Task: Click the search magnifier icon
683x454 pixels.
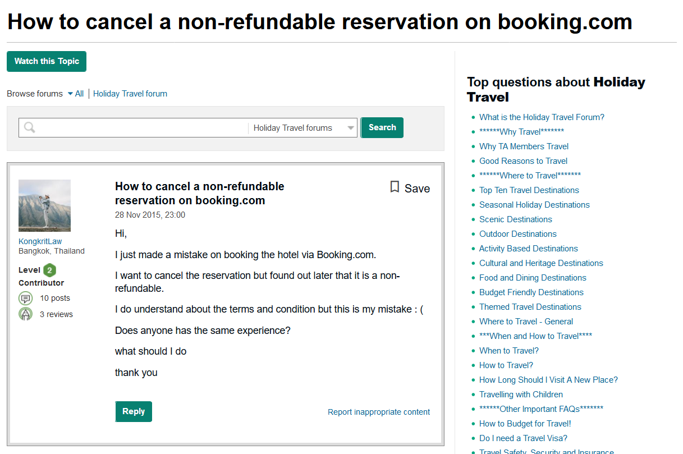Action: 30,127
